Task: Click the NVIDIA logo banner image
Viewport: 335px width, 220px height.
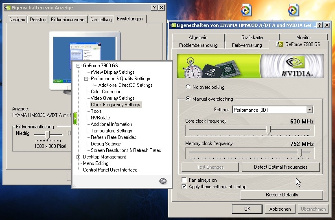Action: (x=250, y=66)
